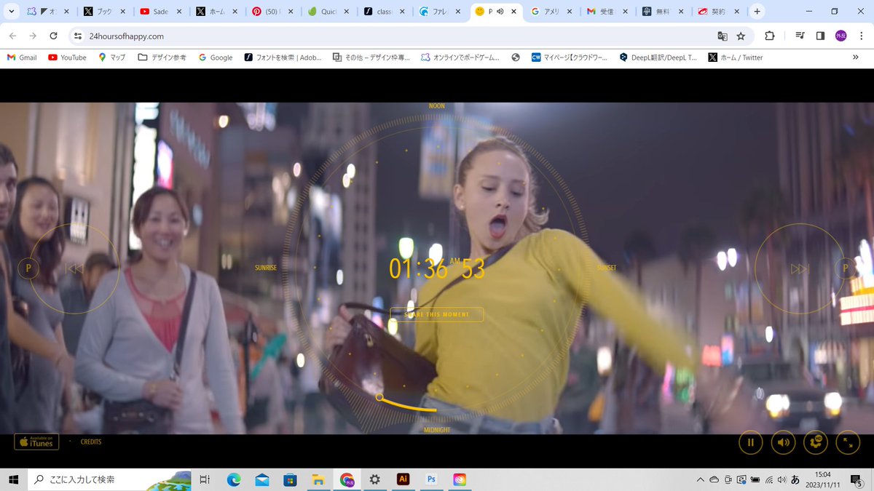Go forward using the browser forward arrow
Viewport: 874px width, 491px height.
33,36
